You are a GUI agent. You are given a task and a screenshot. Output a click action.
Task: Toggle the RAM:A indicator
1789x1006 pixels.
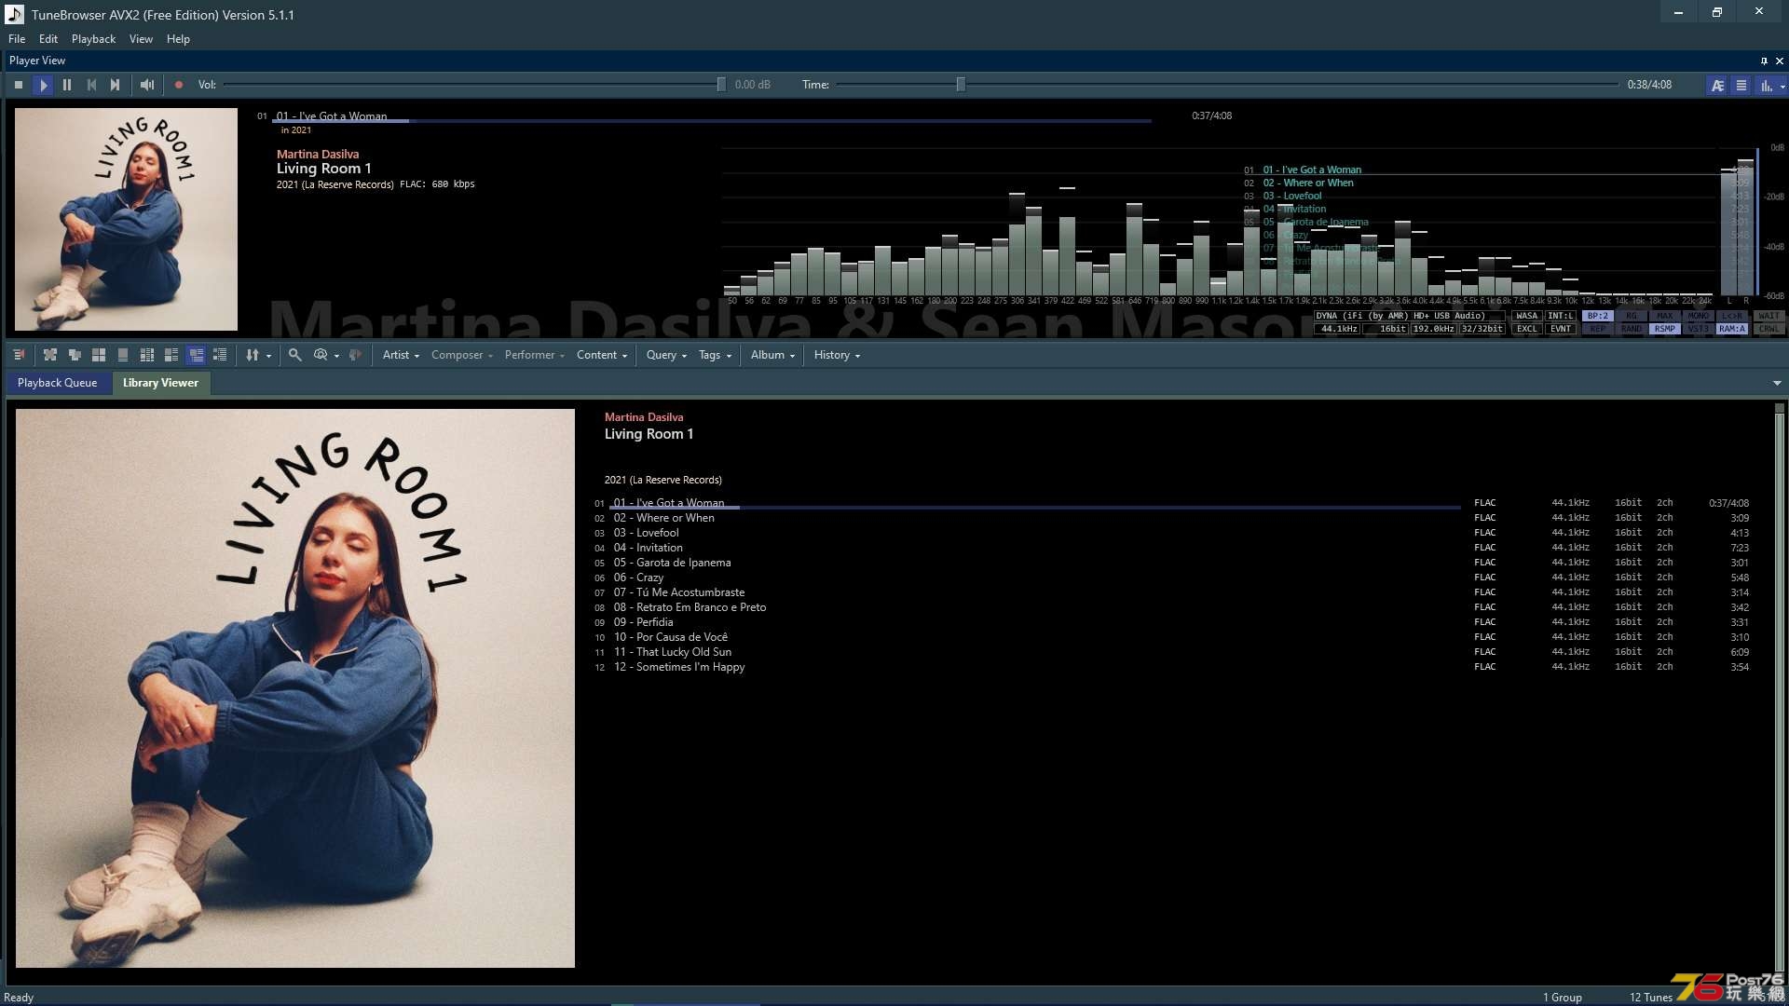click(x=1732, y=329)
